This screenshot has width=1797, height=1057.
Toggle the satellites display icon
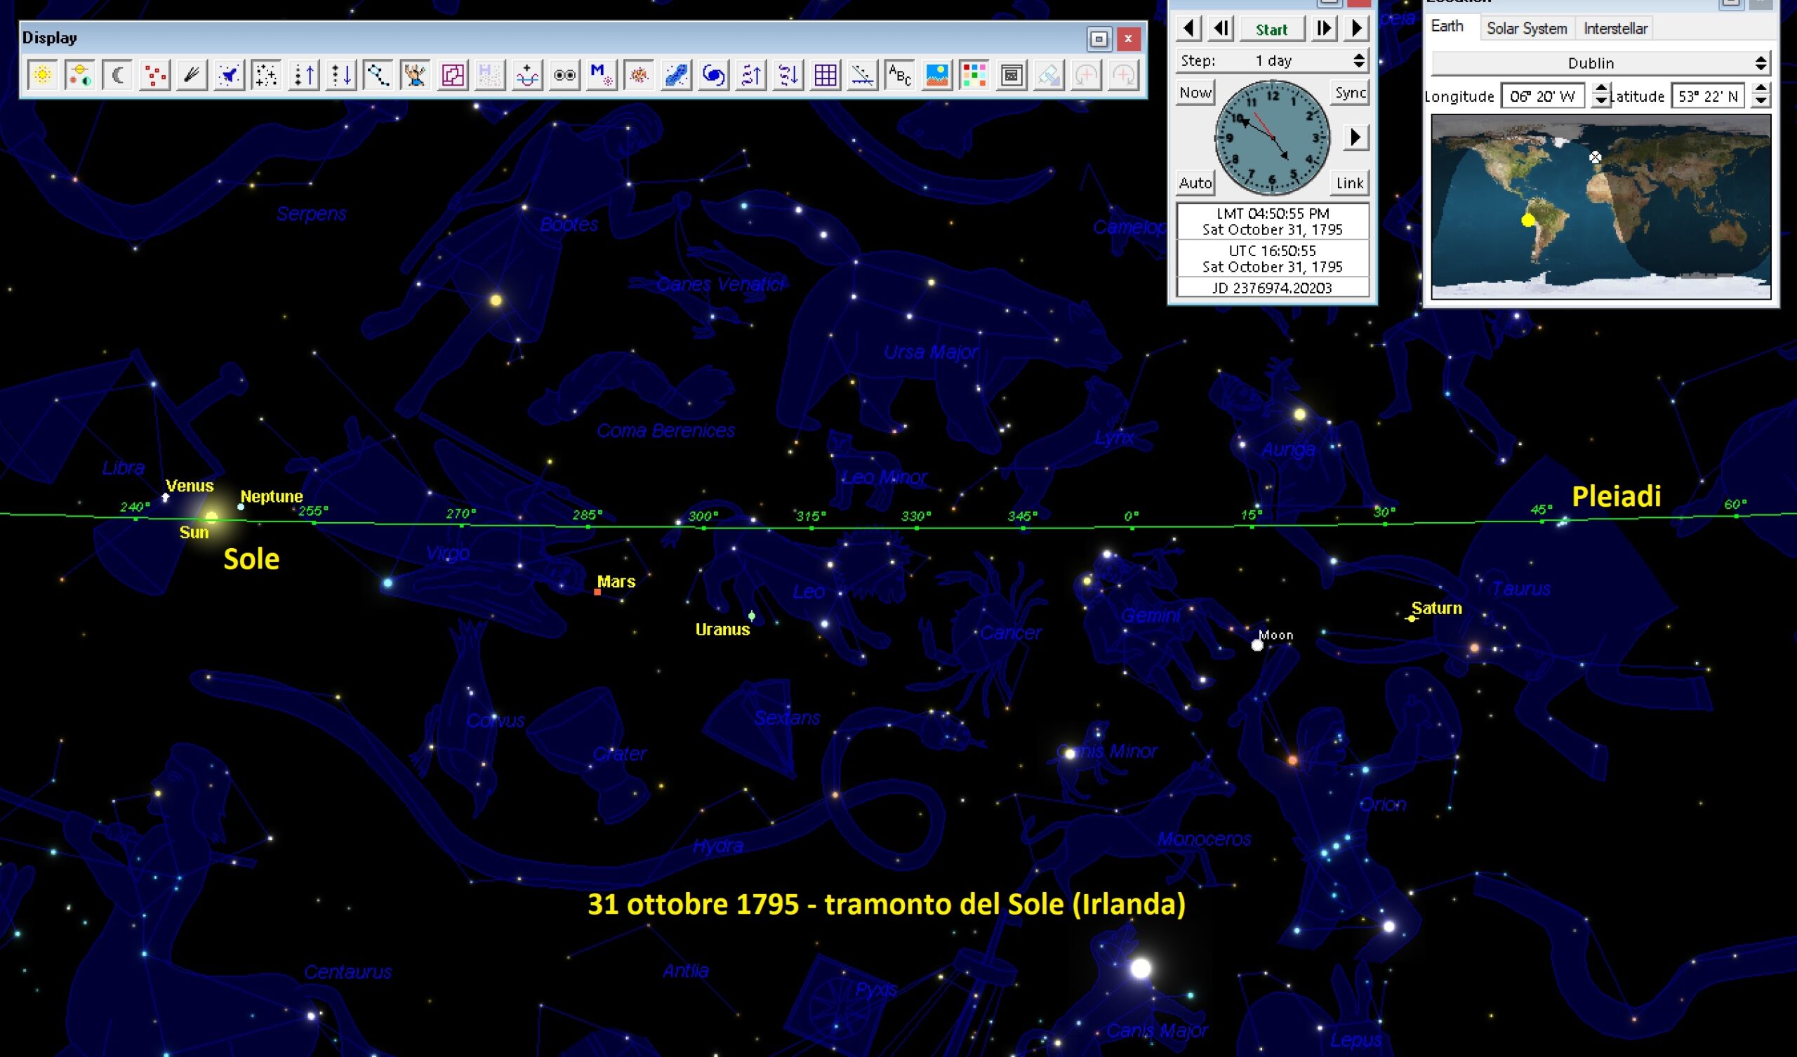click(x=229, y=75)
